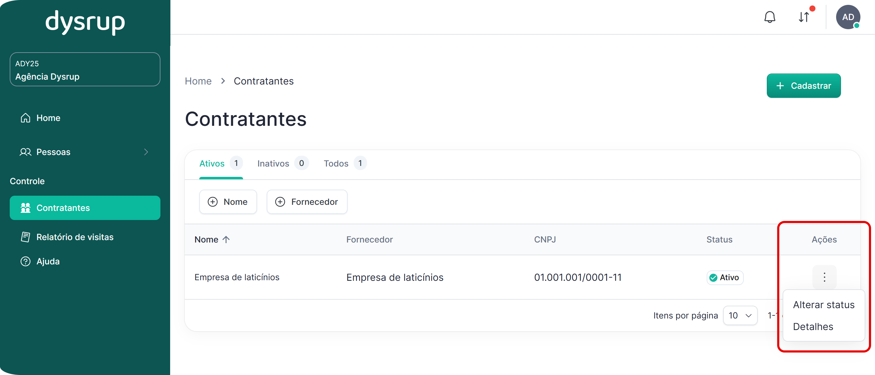
Task: Open the Agência Dysrup agency selector
Action: (x=85, y=70)
